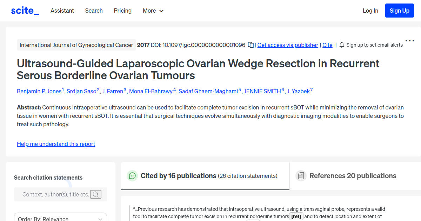Open the ellipsis options menu on the report card
This screenshot has width=421, height=221.
pos(409,40)
